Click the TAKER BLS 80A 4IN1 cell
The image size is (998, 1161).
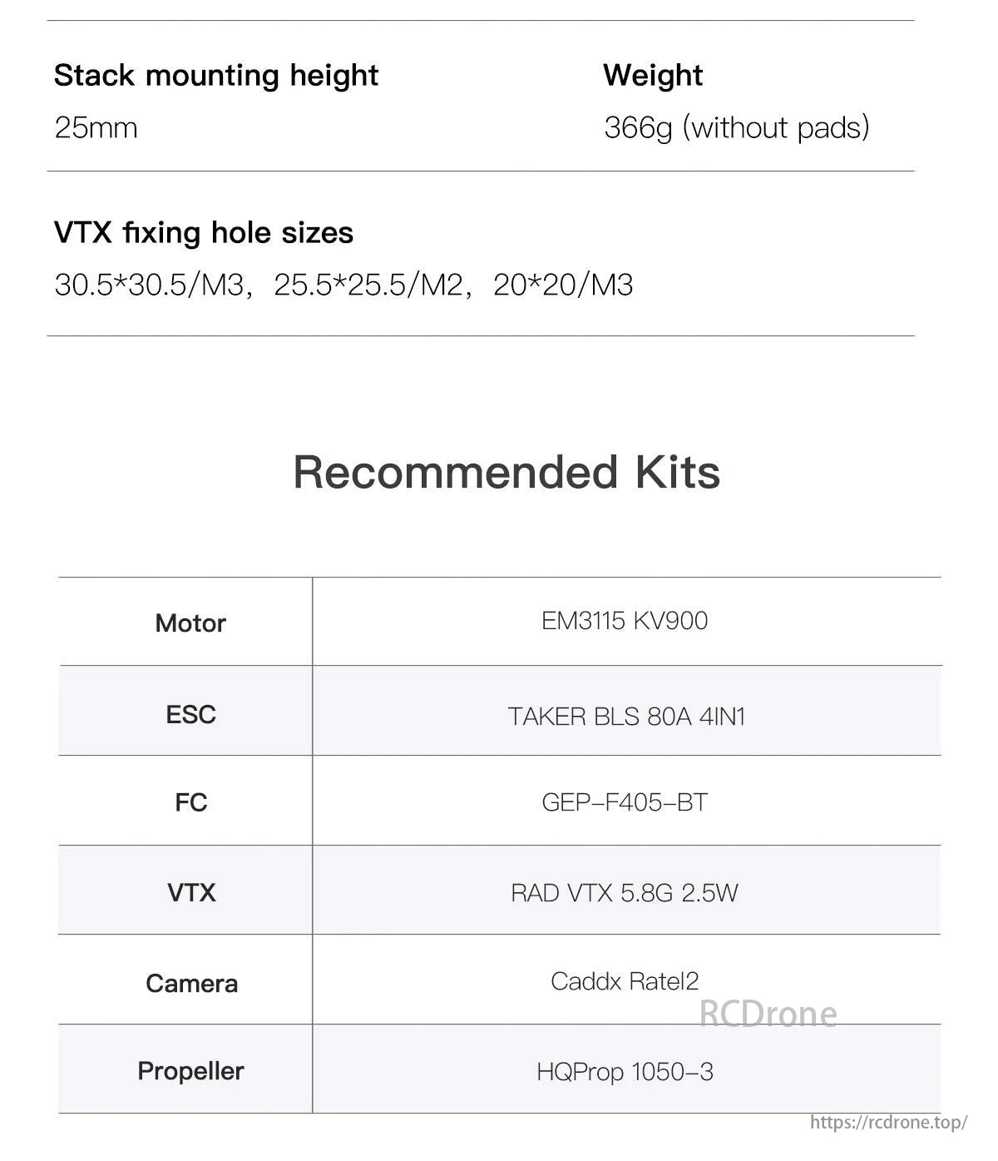coord(626,717)
